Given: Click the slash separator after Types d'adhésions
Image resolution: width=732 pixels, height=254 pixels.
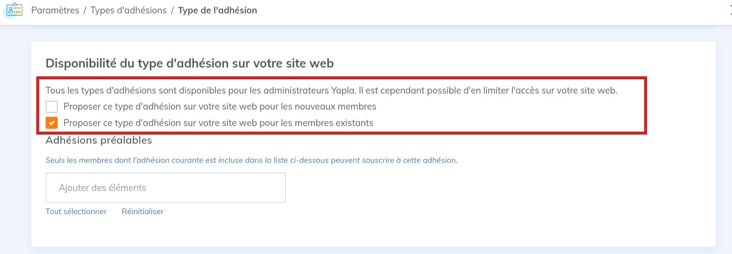Looking at the screenshot, I should 172,10.
